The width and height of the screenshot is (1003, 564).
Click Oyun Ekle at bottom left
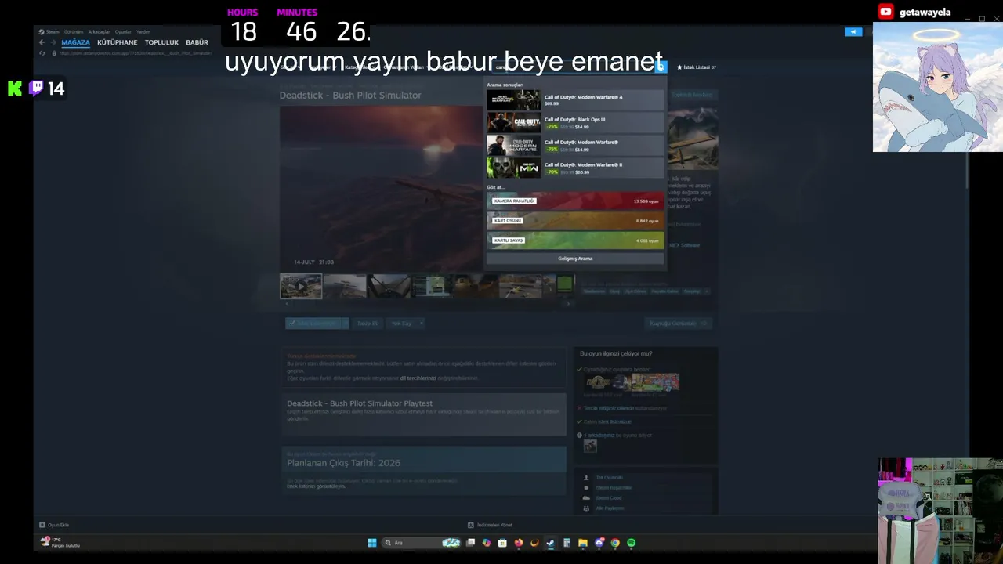(x=54, y=525)
